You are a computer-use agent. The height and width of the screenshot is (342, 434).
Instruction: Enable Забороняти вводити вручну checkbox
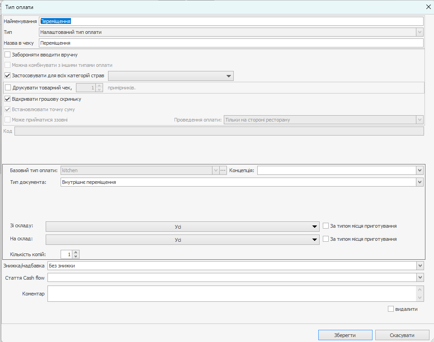click(x=8, y=55)
